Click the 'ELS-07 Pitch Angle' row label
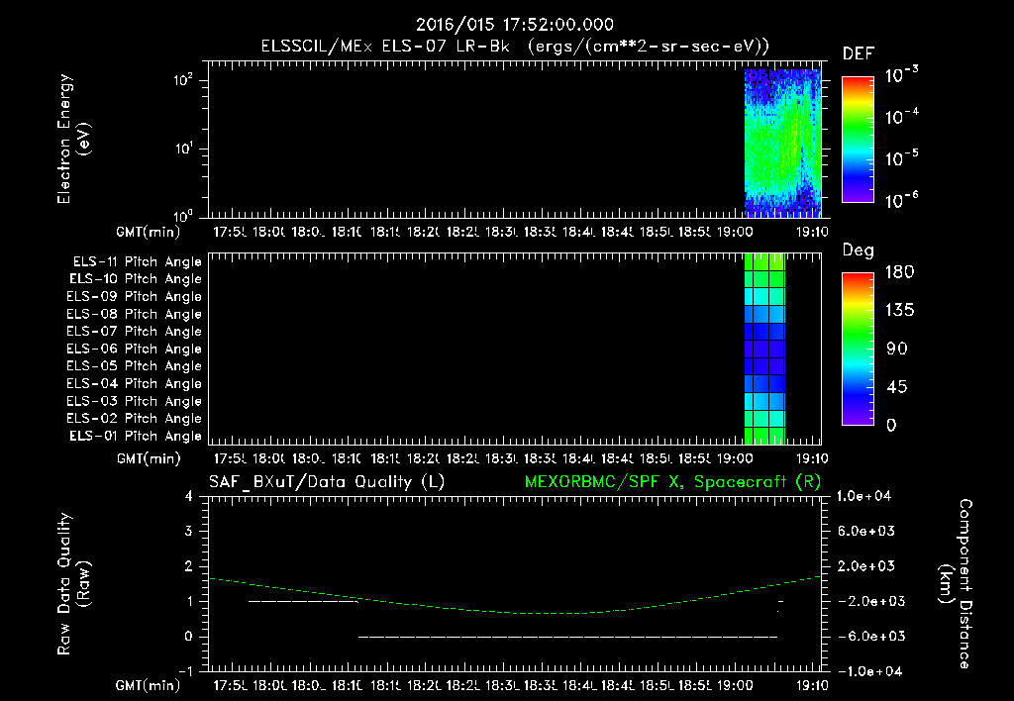Screen dimensions: 1014x701 click(134, 332)
